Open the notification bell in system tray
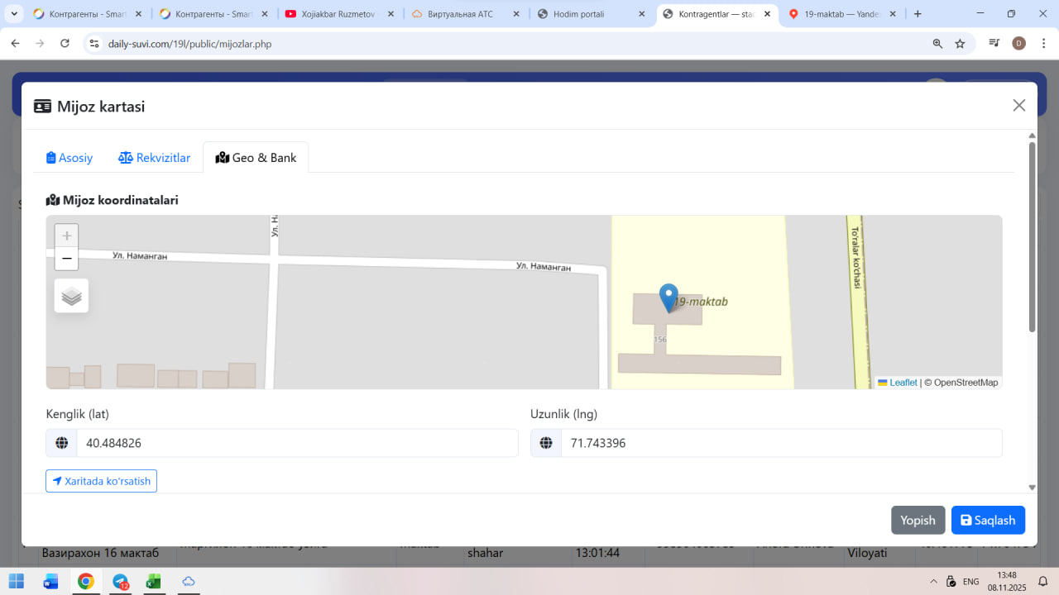Screen dimensions: 1059x595 (1043, 581)
